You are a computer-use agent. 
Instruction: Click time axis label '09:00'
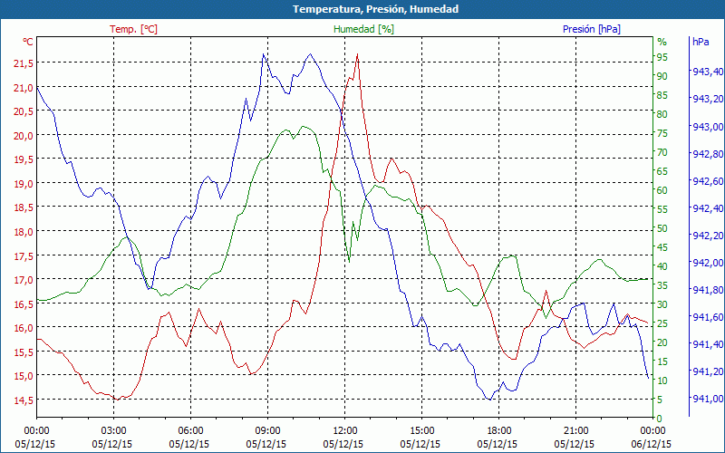coord(267,431)
